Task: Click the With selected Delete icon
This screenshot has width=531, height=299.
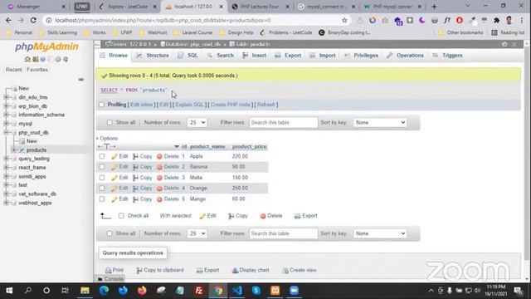Action: 263,216
